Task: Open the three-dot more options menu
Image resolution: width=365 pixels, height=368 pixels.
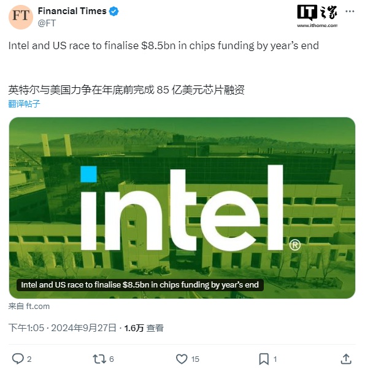Action: (x=350, y=11)
